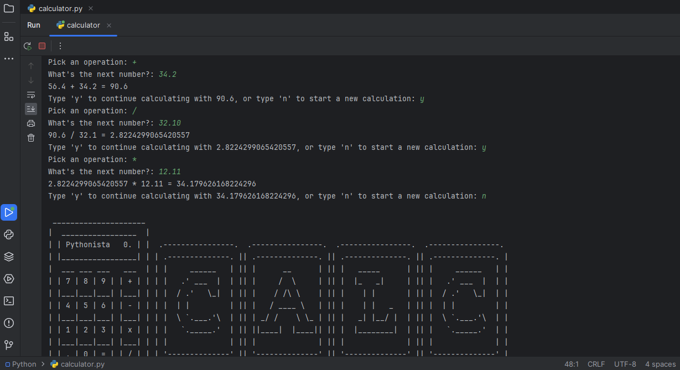Click the More tool windows ellipsis

click(x=9, y=58)
